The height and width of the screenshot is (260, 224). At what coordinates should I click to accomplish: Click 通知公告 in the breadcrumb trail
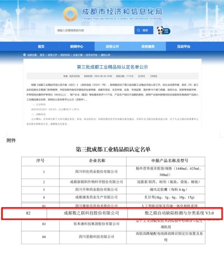105,55
